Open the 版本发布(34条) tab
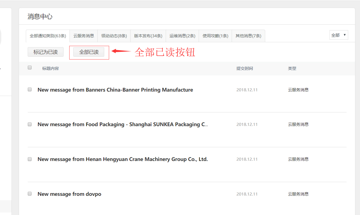The image size is (360, 215). pos(148,36)
